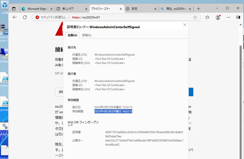Click the issued-to 組織 (O) value
This screenshot has width=244, height=159.
110,59
